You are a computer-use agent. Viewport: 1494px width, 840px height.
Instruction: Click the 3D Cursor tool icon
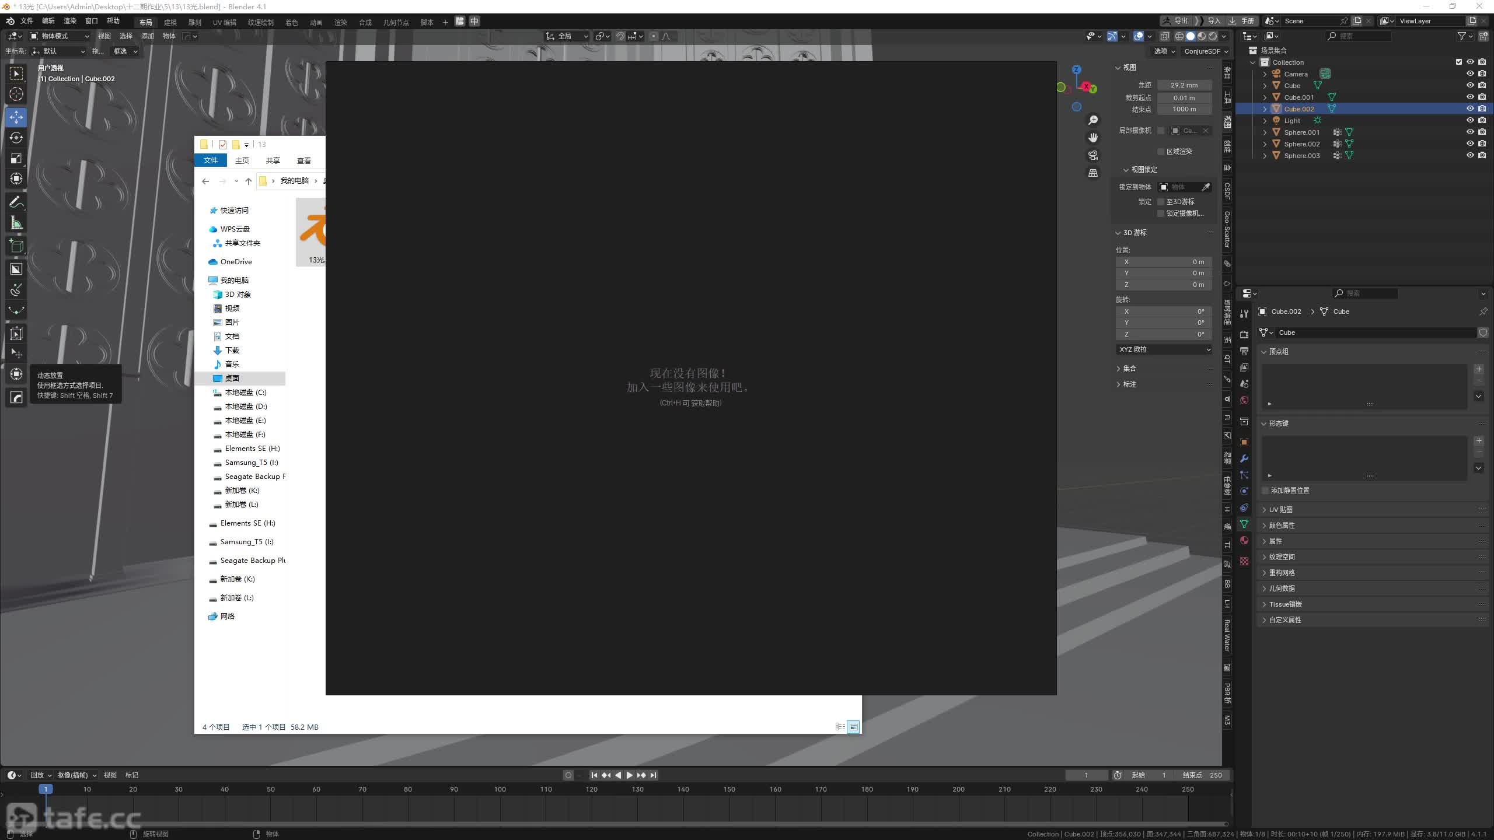pyautogui.click(x=16, y=94)
